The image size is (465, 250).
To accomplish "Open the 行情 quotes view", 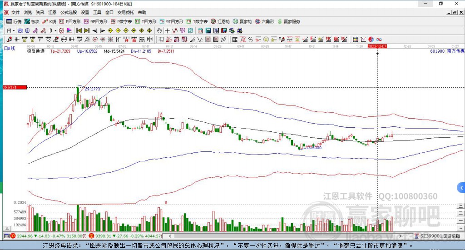I will click(x=14, y=21).
